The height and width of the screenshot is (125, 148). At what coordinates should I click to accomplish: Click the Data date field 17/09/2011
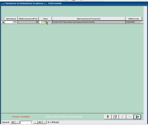[45, 22]
